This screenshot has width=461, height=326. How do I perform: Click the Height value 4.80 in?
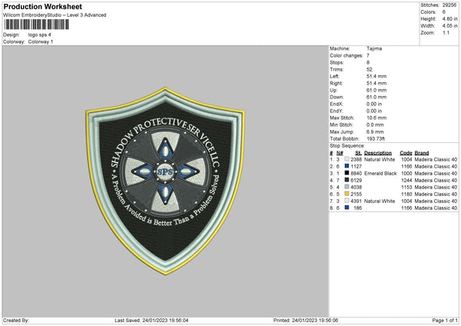pyautogui.click(x=449, y=18)
